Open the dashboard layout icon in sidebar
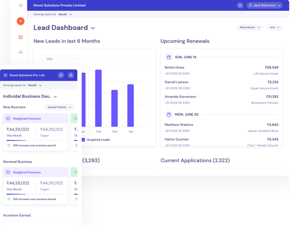 [21, 37]
